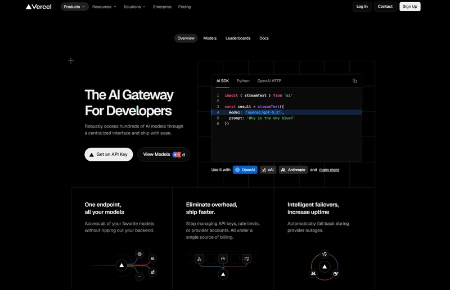
Task: Select the OpenAI provider chip
Action: pyautogui.click(x=245, y=170)
